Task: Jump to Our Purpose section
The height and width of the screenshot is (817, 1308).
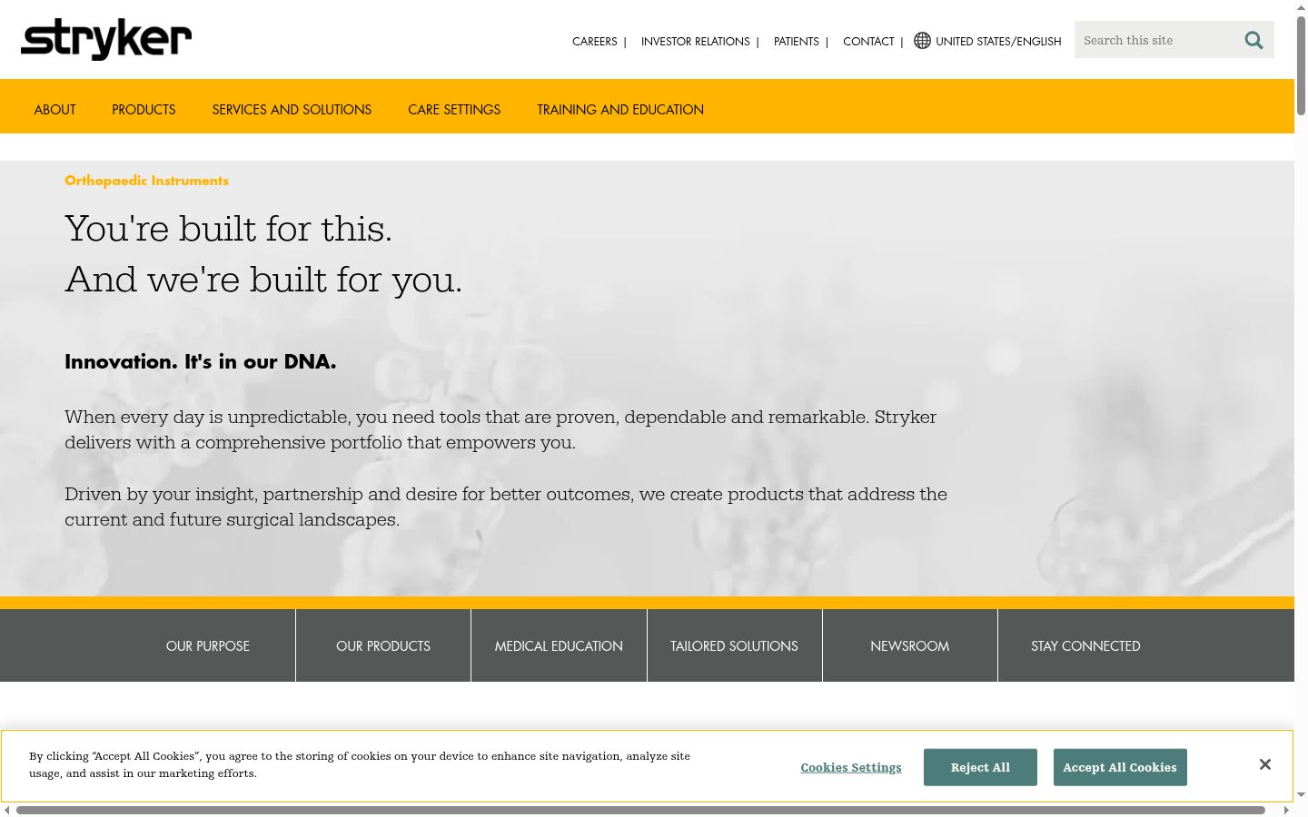Action: [x=207, y=645]
